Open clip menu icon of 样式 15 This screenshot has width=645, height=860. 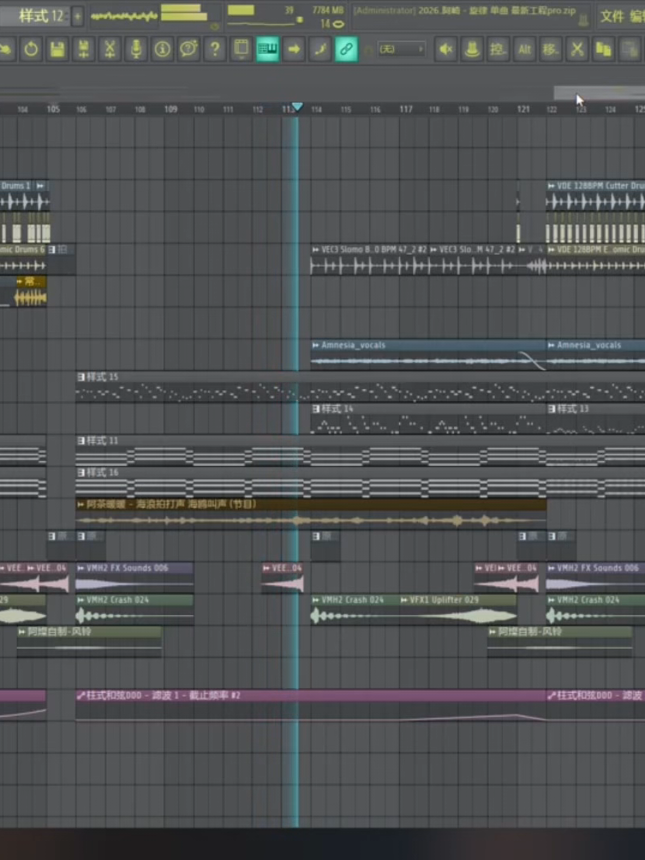[82, 377]
